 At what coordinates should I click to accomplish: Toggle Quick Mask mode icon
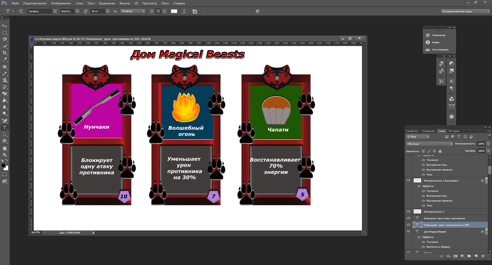[x=5, y=174]
